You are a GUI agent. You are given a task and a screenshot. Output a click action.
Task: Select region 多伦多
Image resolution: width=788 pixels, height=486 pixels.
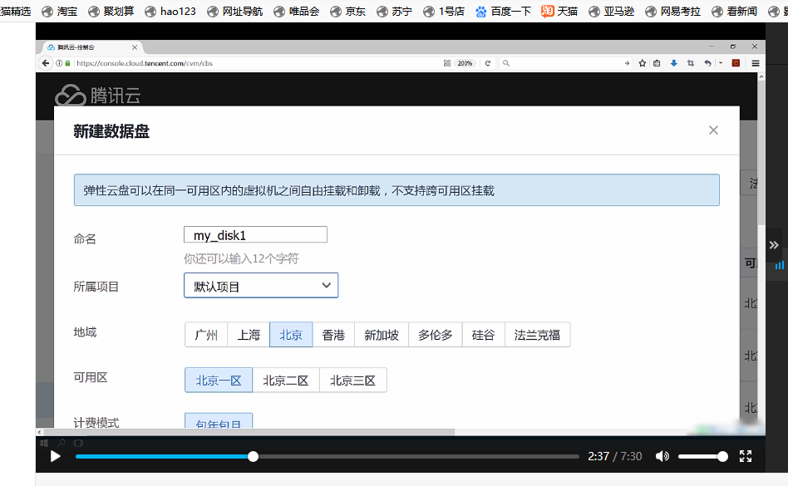436,334
